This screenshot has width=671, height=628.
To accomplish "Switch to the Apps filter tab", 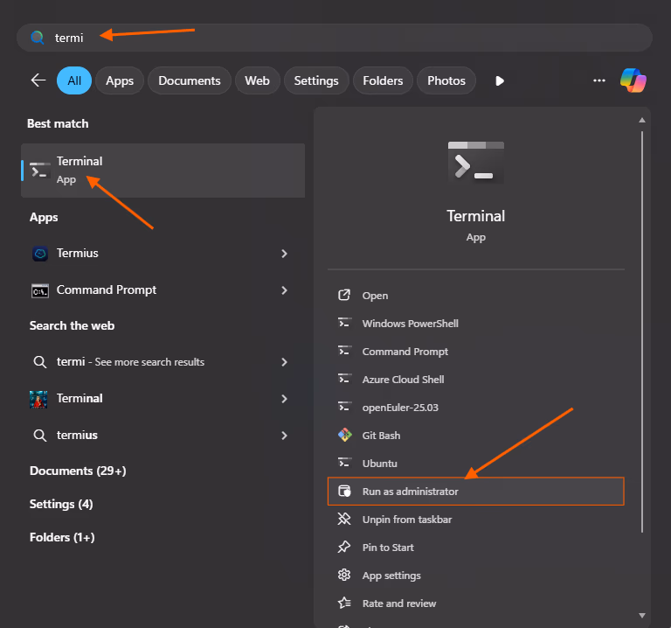I will (120, 80).
